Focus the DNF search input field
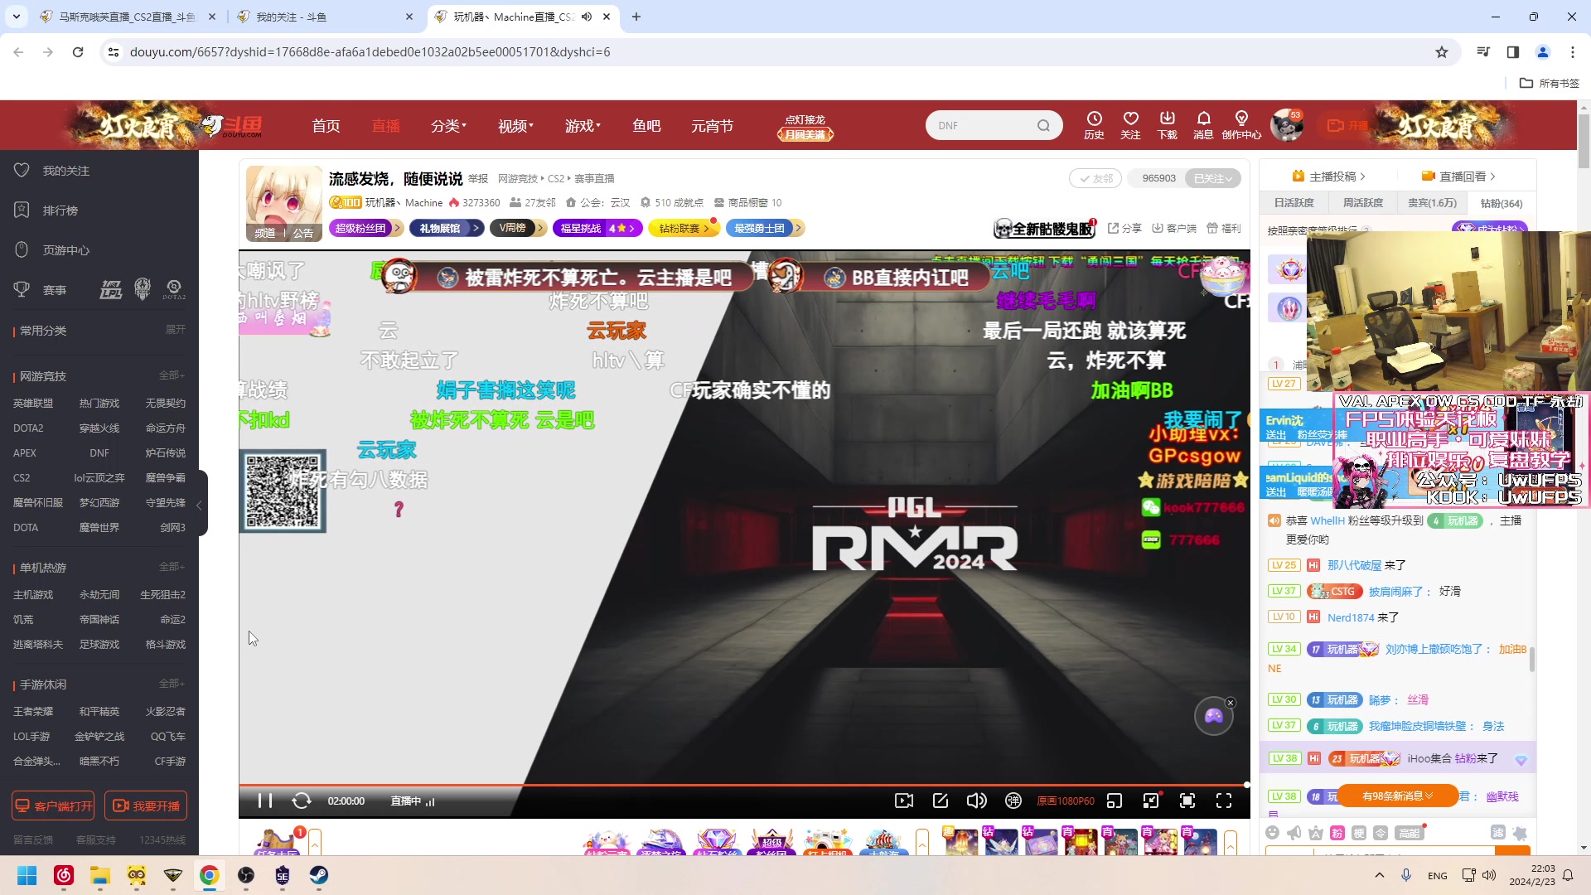 (982, 126)
